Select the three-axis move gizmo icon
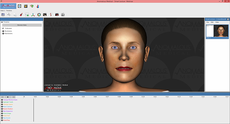 point(33,14)
